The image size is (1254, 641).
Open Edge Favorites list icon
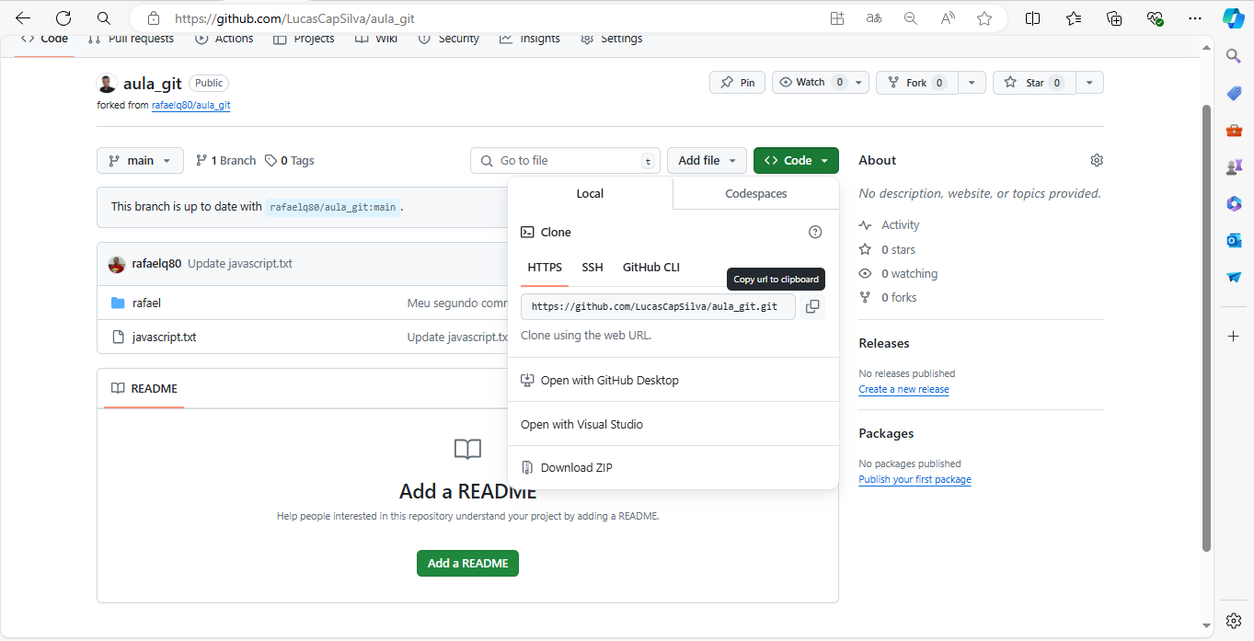[x=1074, y=18]
